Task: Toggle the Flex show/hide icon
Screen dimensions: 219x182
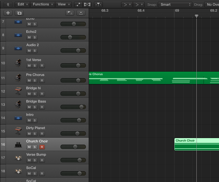Action: (87, 5)
